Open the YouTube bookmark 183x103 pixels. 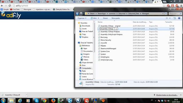pyautogui.click(x=15, y=9)
